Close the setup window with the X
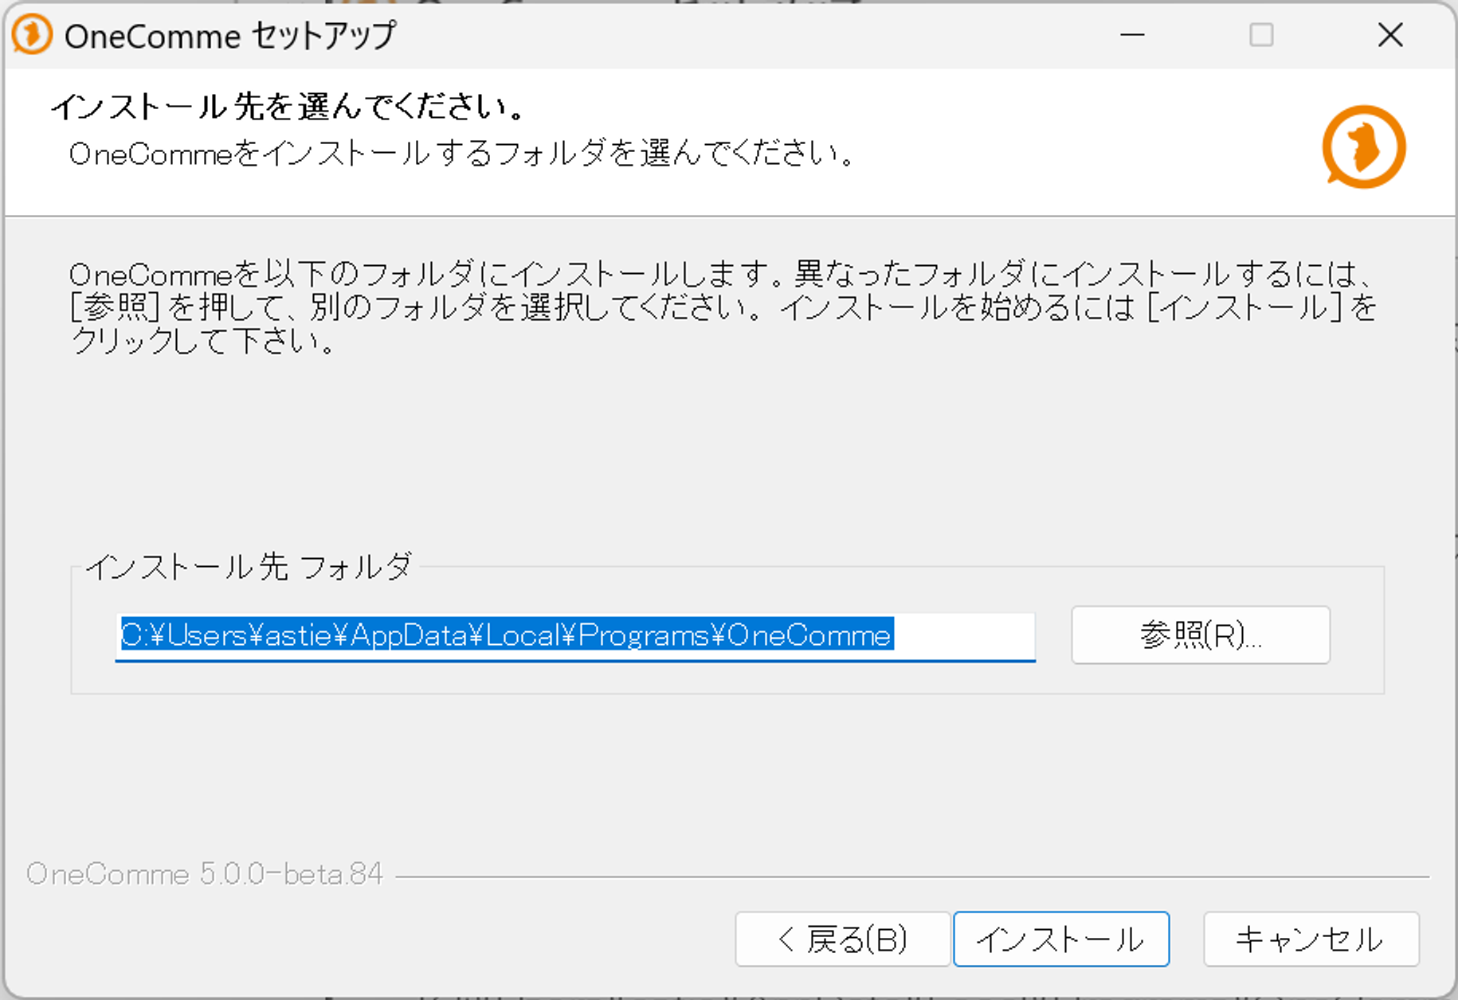Viewport: 1458px width, 1000px height. coord(1390,36)
